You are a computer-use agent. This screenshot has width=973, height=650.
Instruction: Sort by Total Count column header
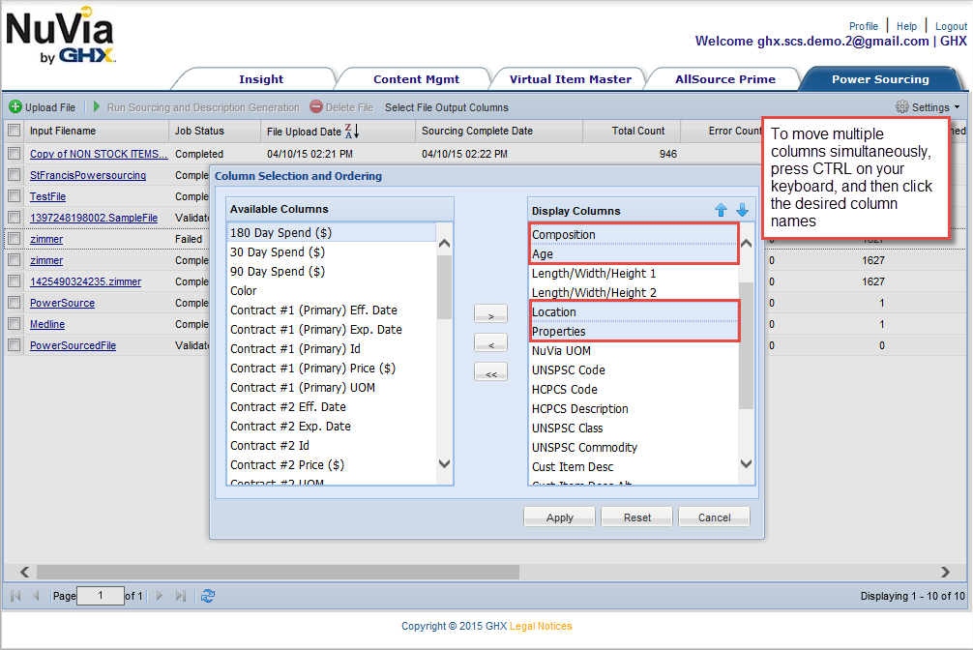click(x=632, y=131)
